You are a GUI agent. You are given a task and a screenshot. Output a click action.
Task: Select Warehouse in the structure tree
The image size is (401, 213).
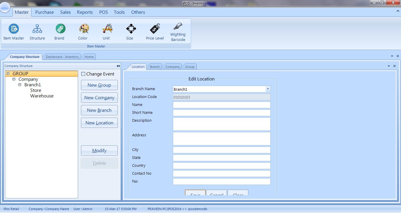tap(42, 96)
